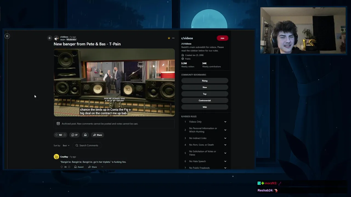351x197 pixels.
Task: Select the Top community bookmark
Action: coord(205,94)
